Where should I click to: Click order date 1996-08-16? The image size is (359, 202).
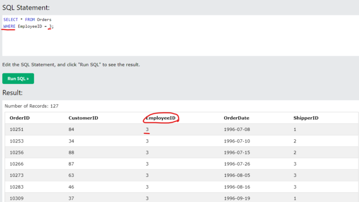237,187
